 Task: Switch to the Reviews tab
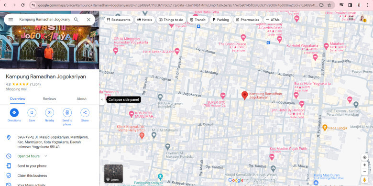coord(49,98)
